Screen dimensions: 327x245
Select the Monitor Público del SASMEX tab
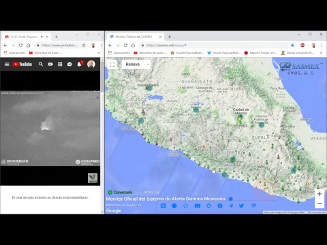point(134,37)
